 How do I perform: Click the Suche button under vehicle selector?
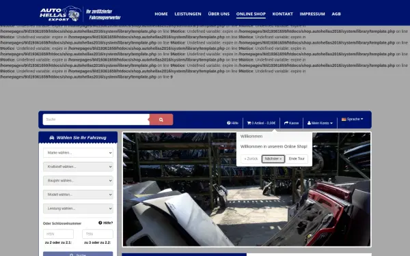78,254
